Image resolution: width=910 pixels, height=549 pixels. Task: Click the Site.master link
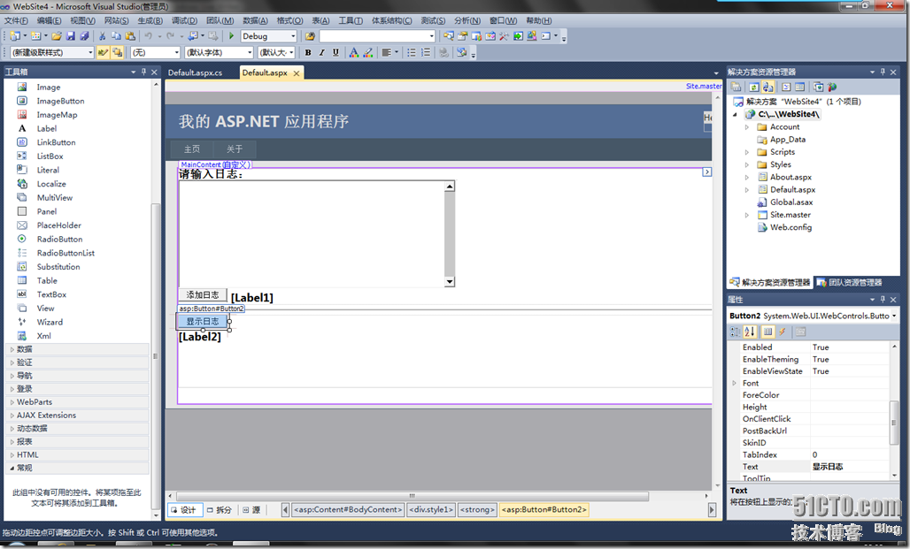pyautogui.click(x=704, y=86)
